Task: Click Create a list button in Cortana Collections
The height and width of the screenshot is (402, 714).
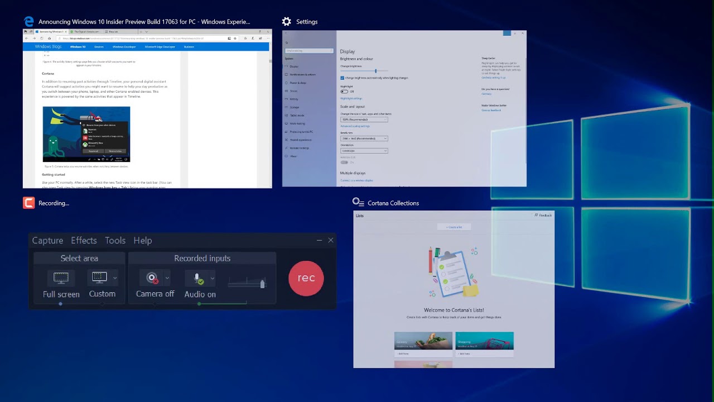Action: pyautogui.click(x=454, y=227)
